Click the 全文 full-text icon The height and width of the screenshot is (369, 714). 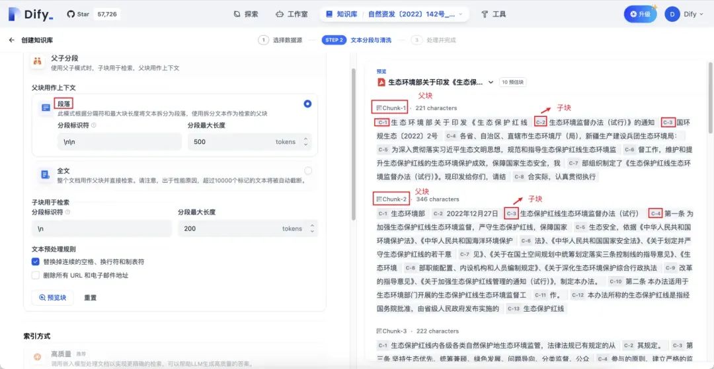[46, 174]
